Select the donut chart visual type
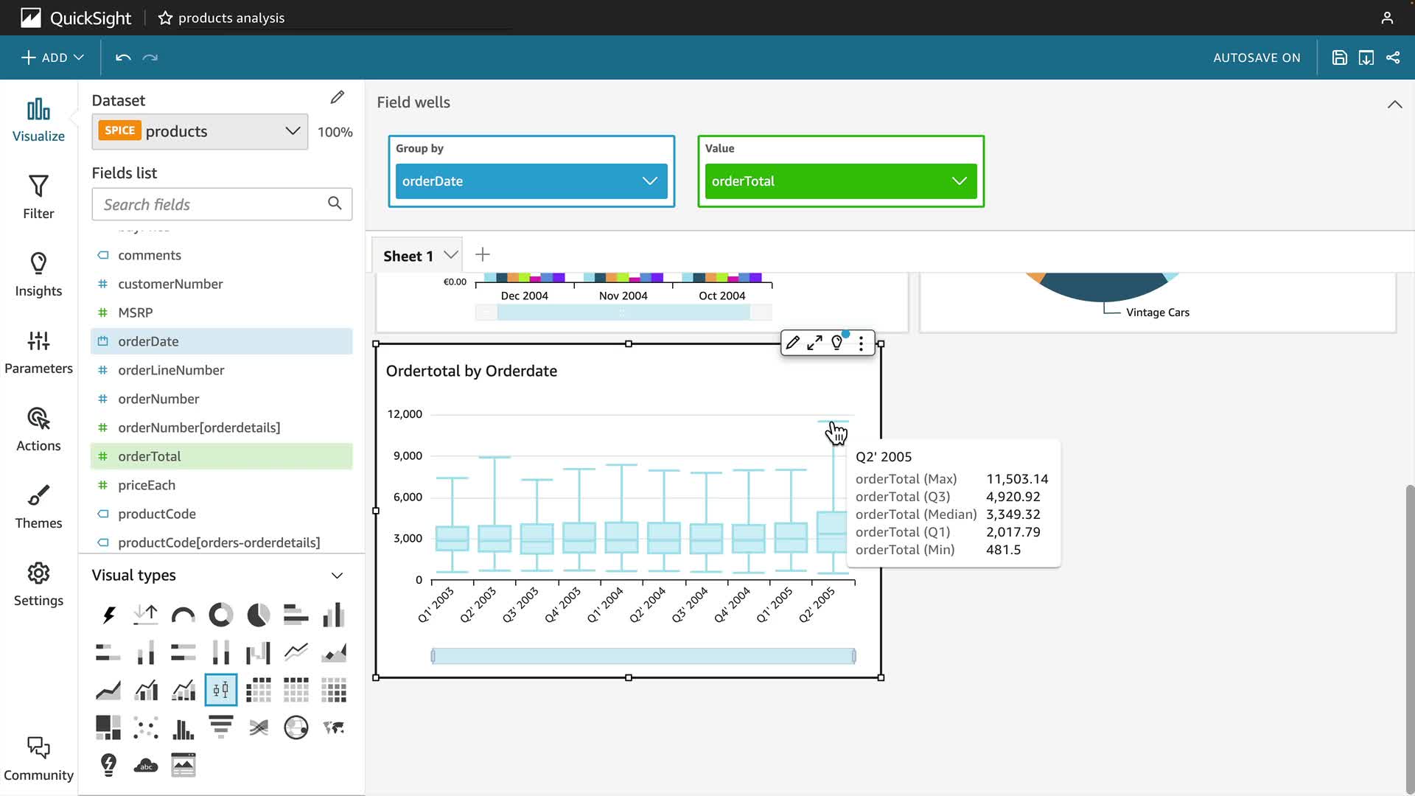 220,615
